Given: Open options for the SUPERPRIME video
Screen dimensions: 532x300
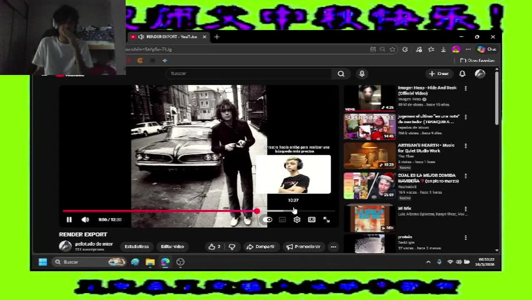Looking at the screenshot, I should tap(465, 117).
